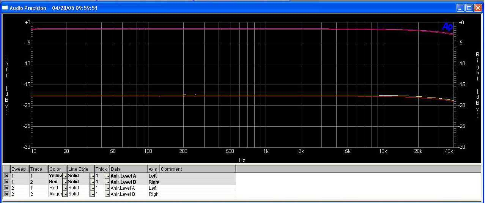485x203 pixels.
Task: Expand Line Style dropdown in the Yellow row
Action: [92, 176]
